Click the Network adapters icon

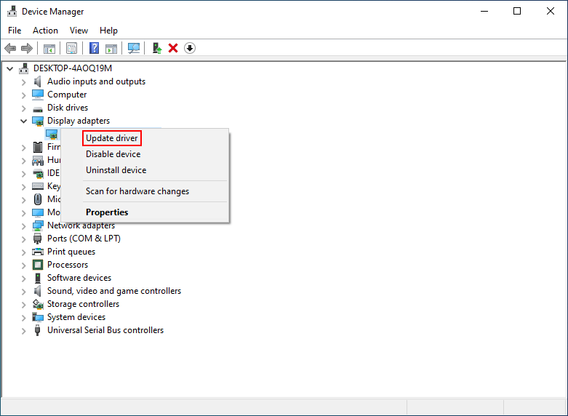click(38, 225)
